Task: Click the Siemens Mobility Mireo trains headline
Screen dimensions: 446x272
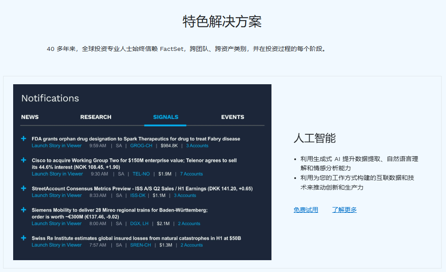Action: (x=119, y=213)
